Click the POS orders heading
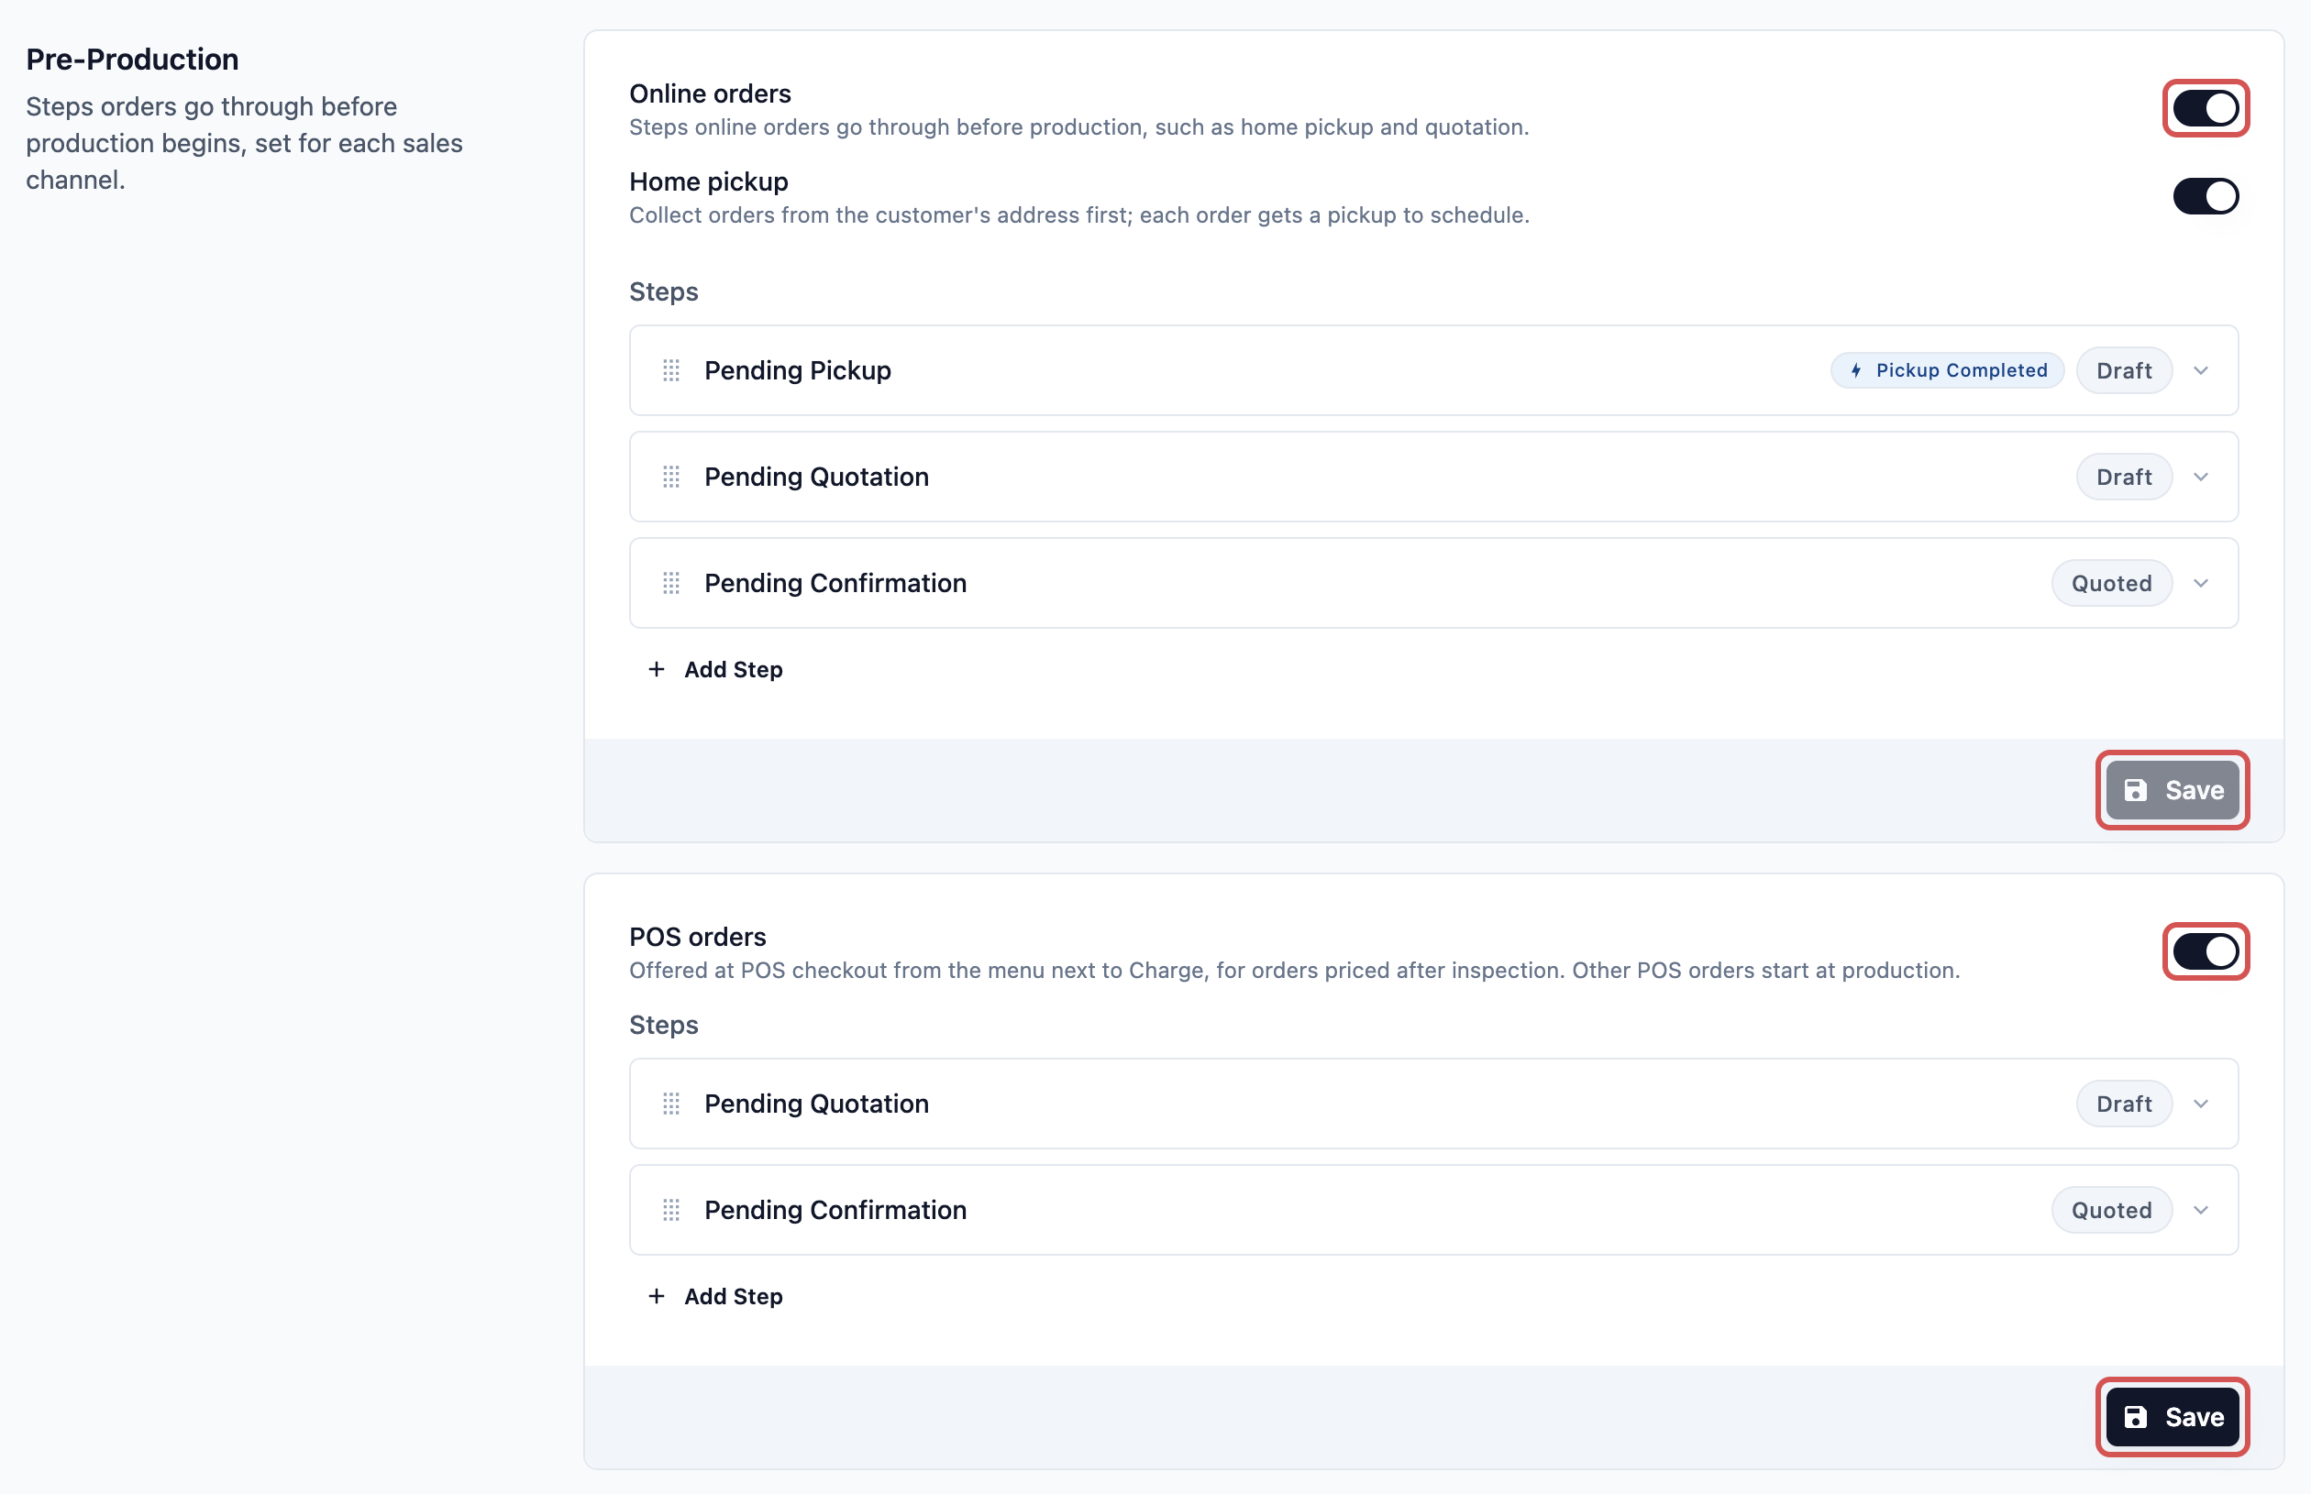 (x=697, y=937)
